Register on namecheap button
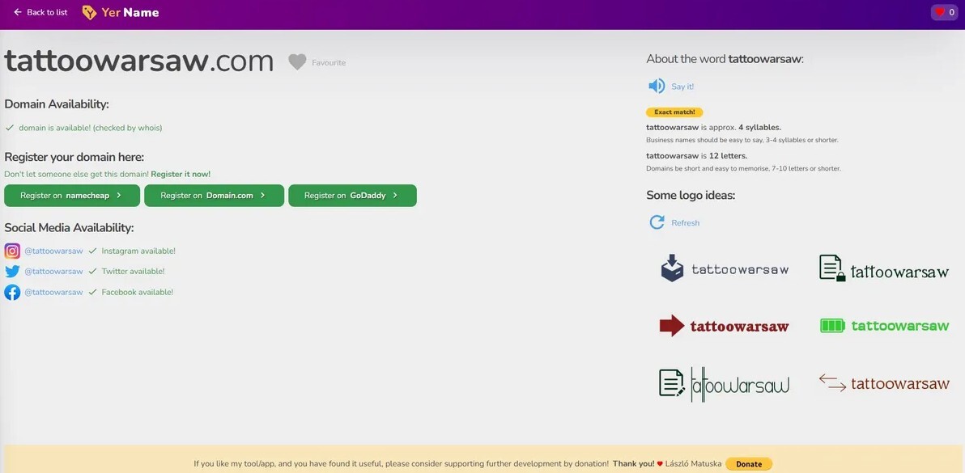This screenshot has height=473, width=965. pos(71,196)
